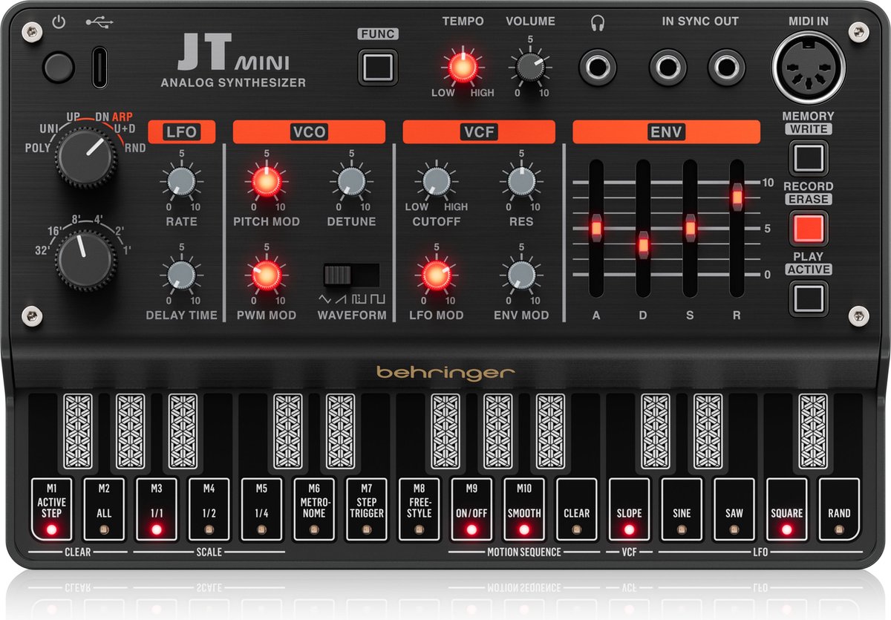Tap the M1 ACTIVE STEP key
Screen dimensions: 891x620
[51, 509]
